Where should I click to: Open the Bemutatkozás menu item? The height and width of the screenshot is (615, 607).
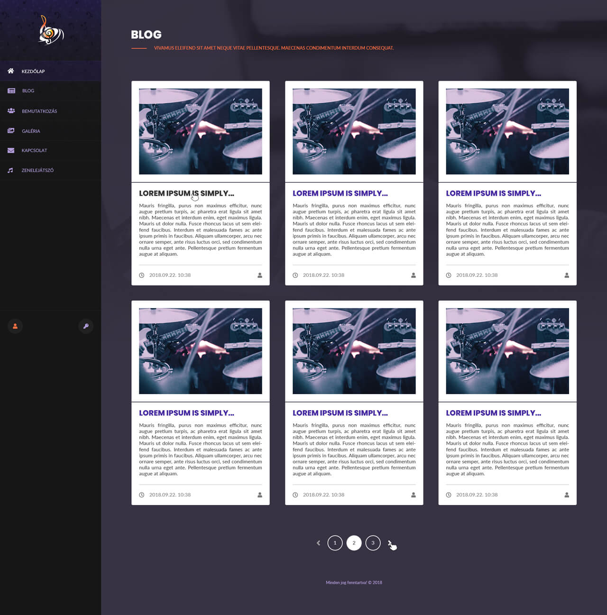click(x=39, y=111)
